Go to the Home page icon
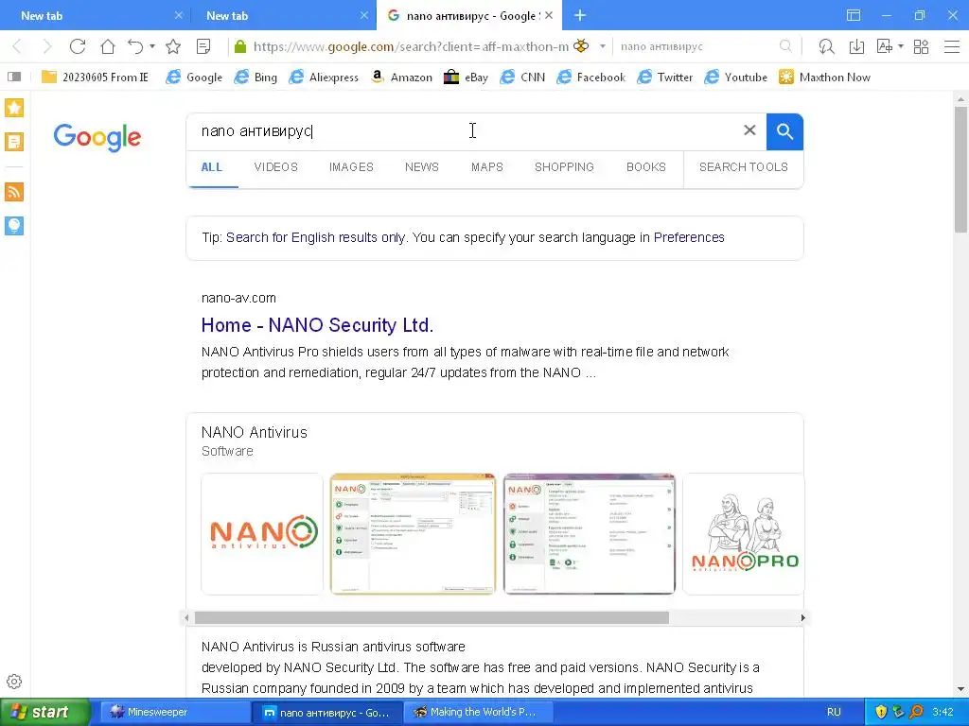The width and height of the screenshot is (969, 726). point(108,46)
